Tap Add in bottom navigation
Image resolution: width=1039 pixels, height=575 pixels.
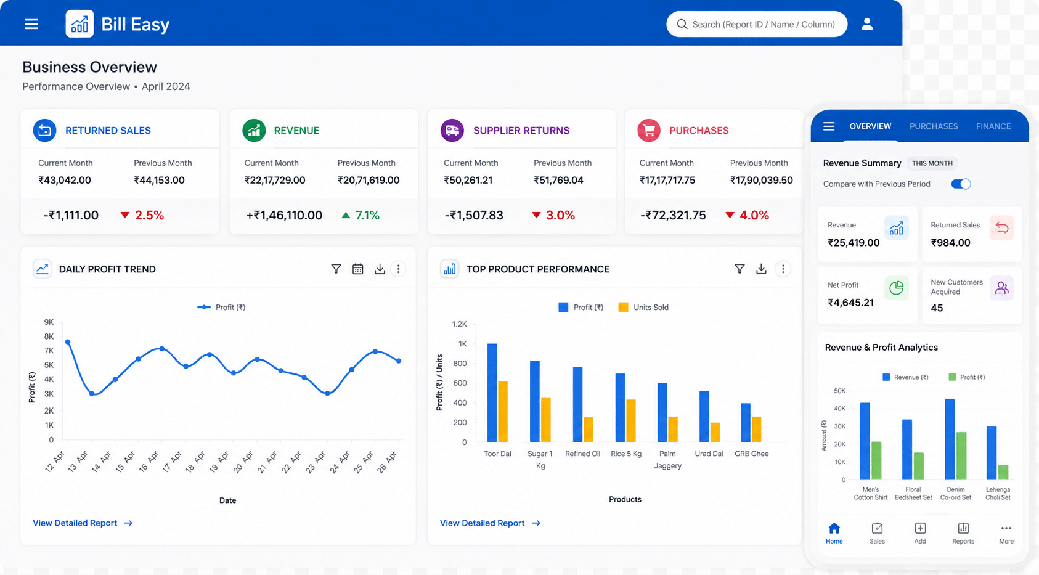(x=920, y=533)
